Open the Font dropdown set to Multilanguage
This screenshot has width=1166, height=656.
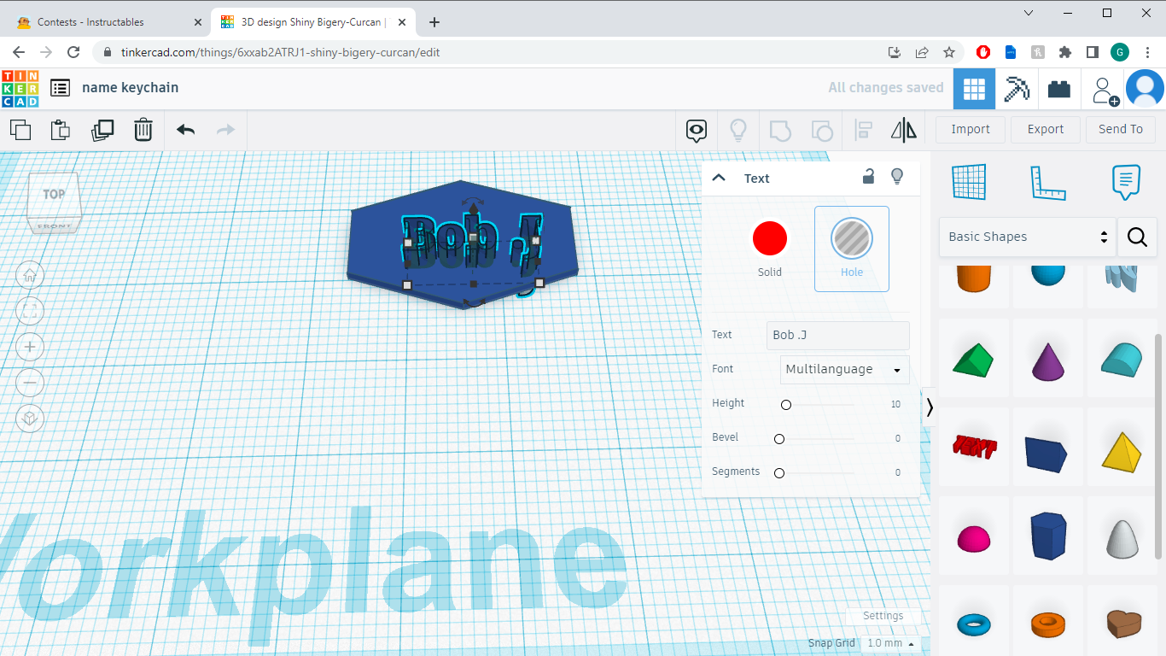(843, 369)
